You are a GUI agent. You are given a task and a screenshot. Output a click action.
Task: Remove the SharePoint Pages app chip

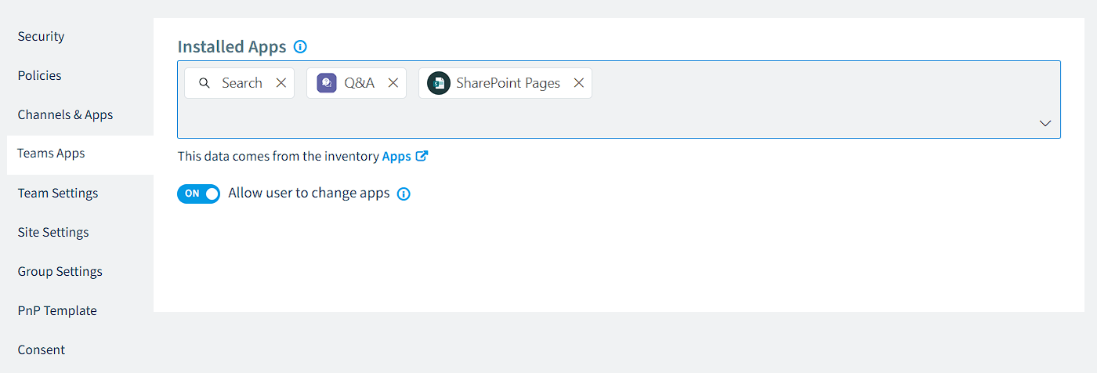(579, 83)
